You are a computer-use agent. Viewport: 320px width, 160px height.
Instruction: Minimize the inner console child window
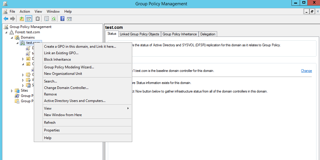[307, 12]
